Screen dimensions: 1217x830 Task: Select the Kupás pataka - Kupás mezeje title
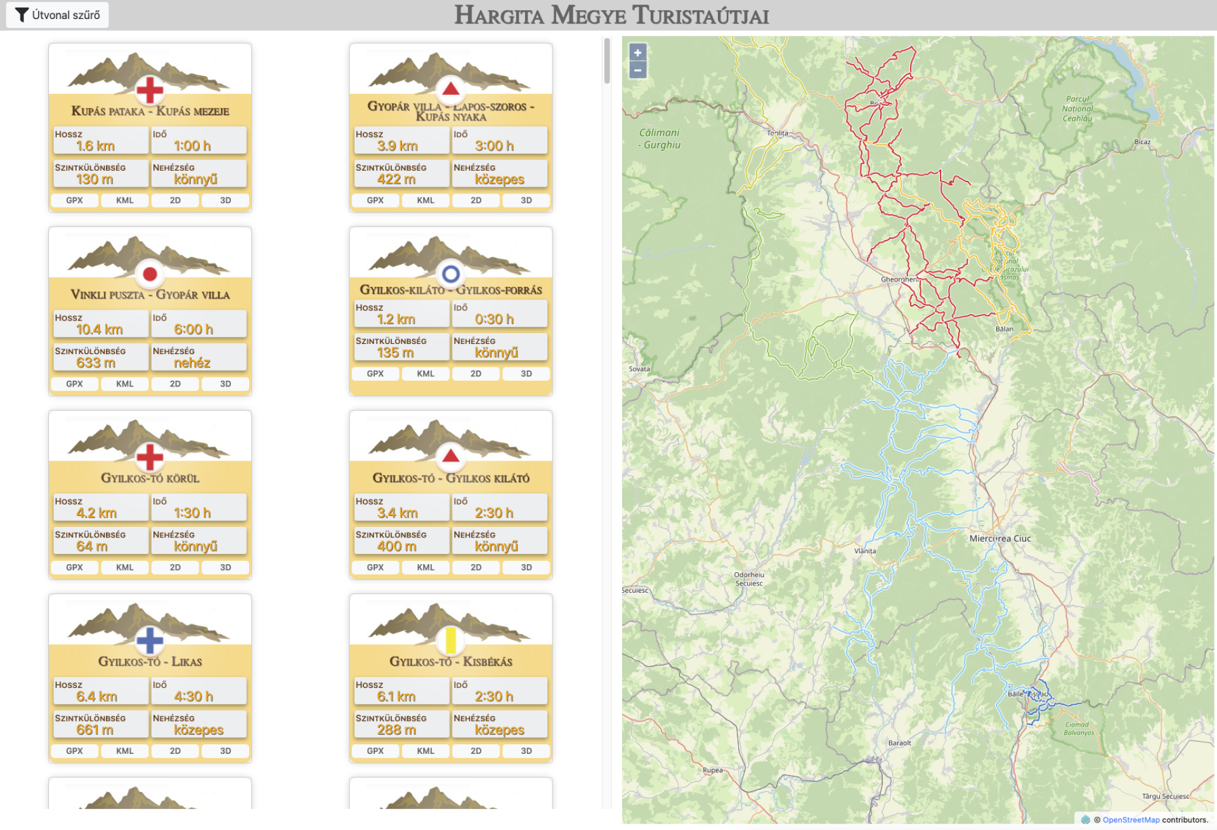[150, 111]
